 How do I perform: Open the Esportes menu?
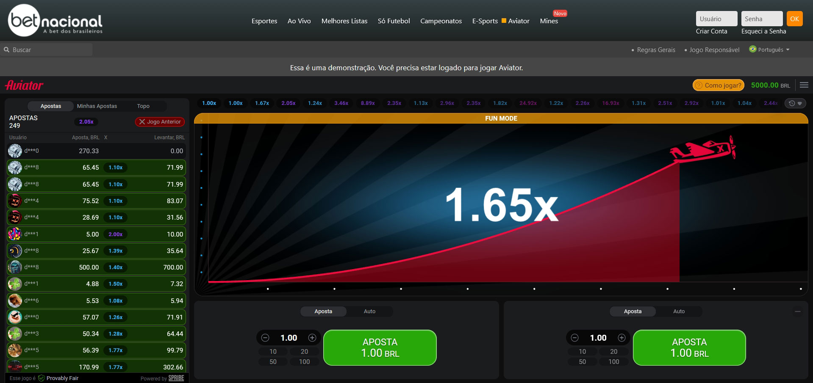tap(264, 21)
